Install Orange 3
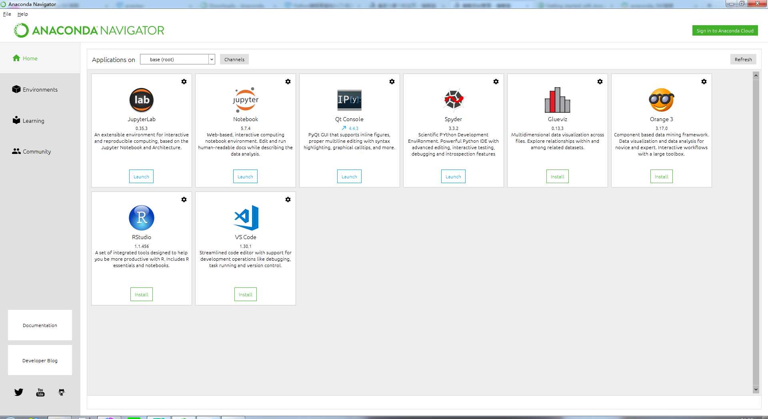 (x=662, y=177)
